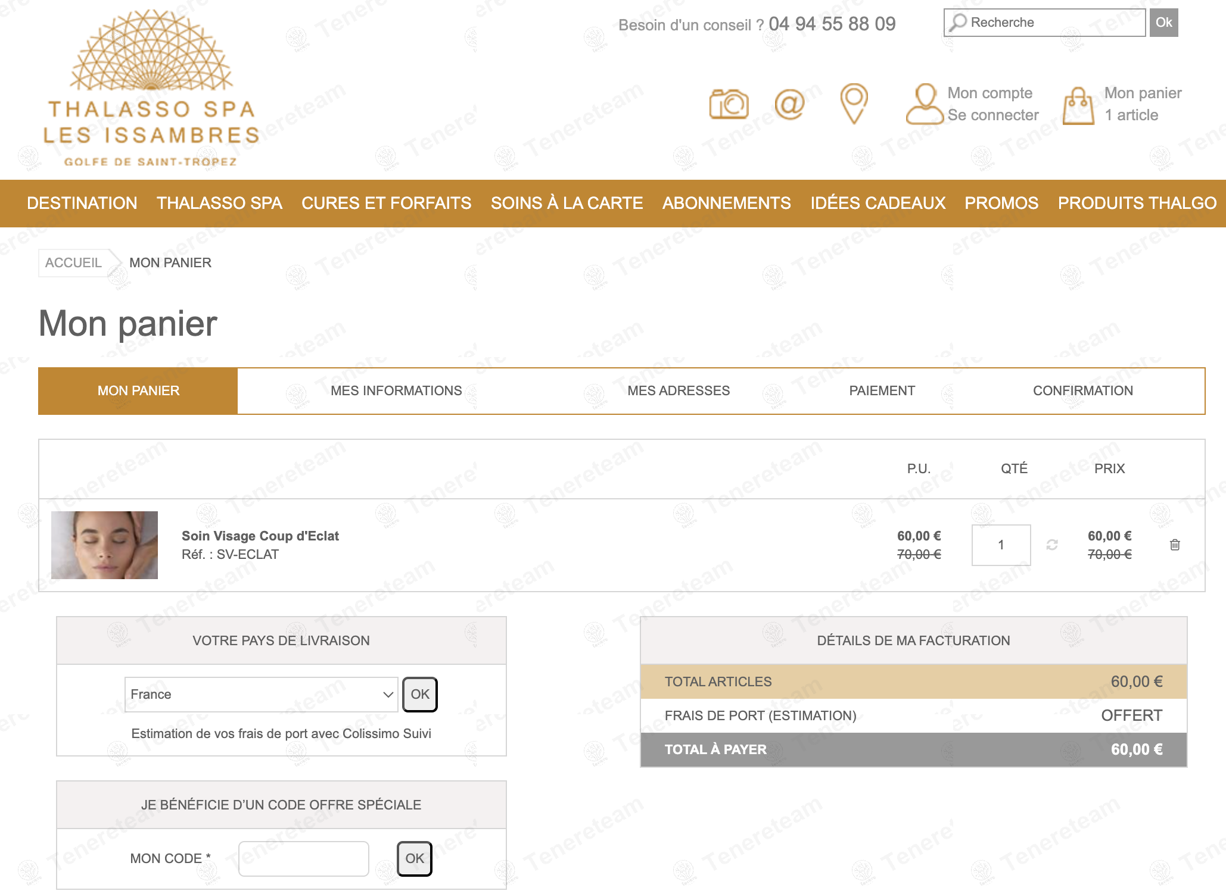Open the DESTINATION menu

[82, 203]
